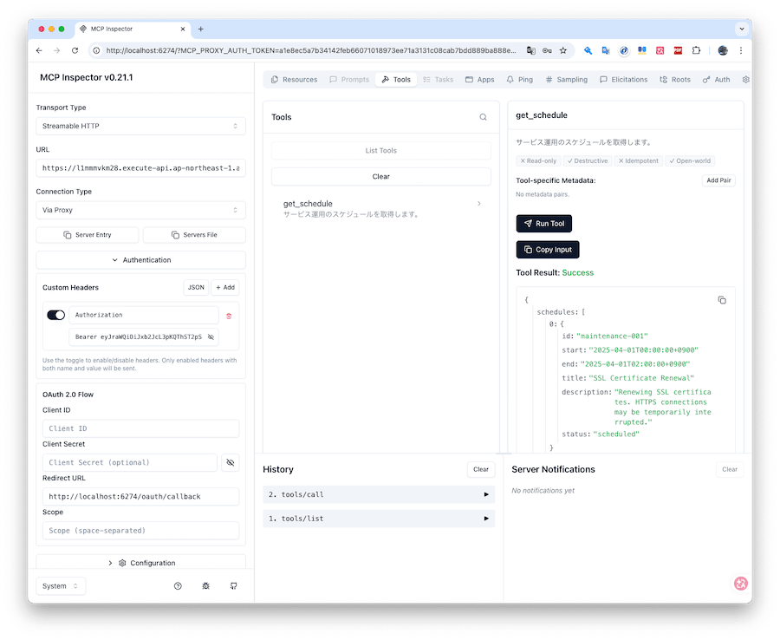This screenshot has width=780, height=640.
Task: Open the browser extensions puzzle icon
Action: coord(696,50)
